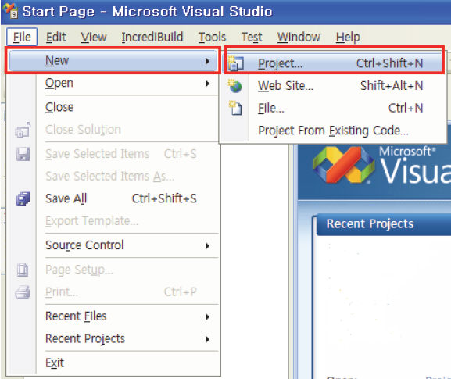Click the Print printer icon
Viewport: 451px width, 379px height.
click(x=23, y=292)
